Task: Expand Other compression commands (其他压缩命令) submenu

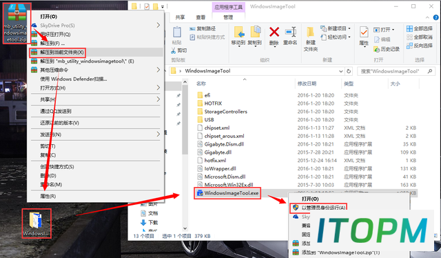Action: click(x=158, y=70)
